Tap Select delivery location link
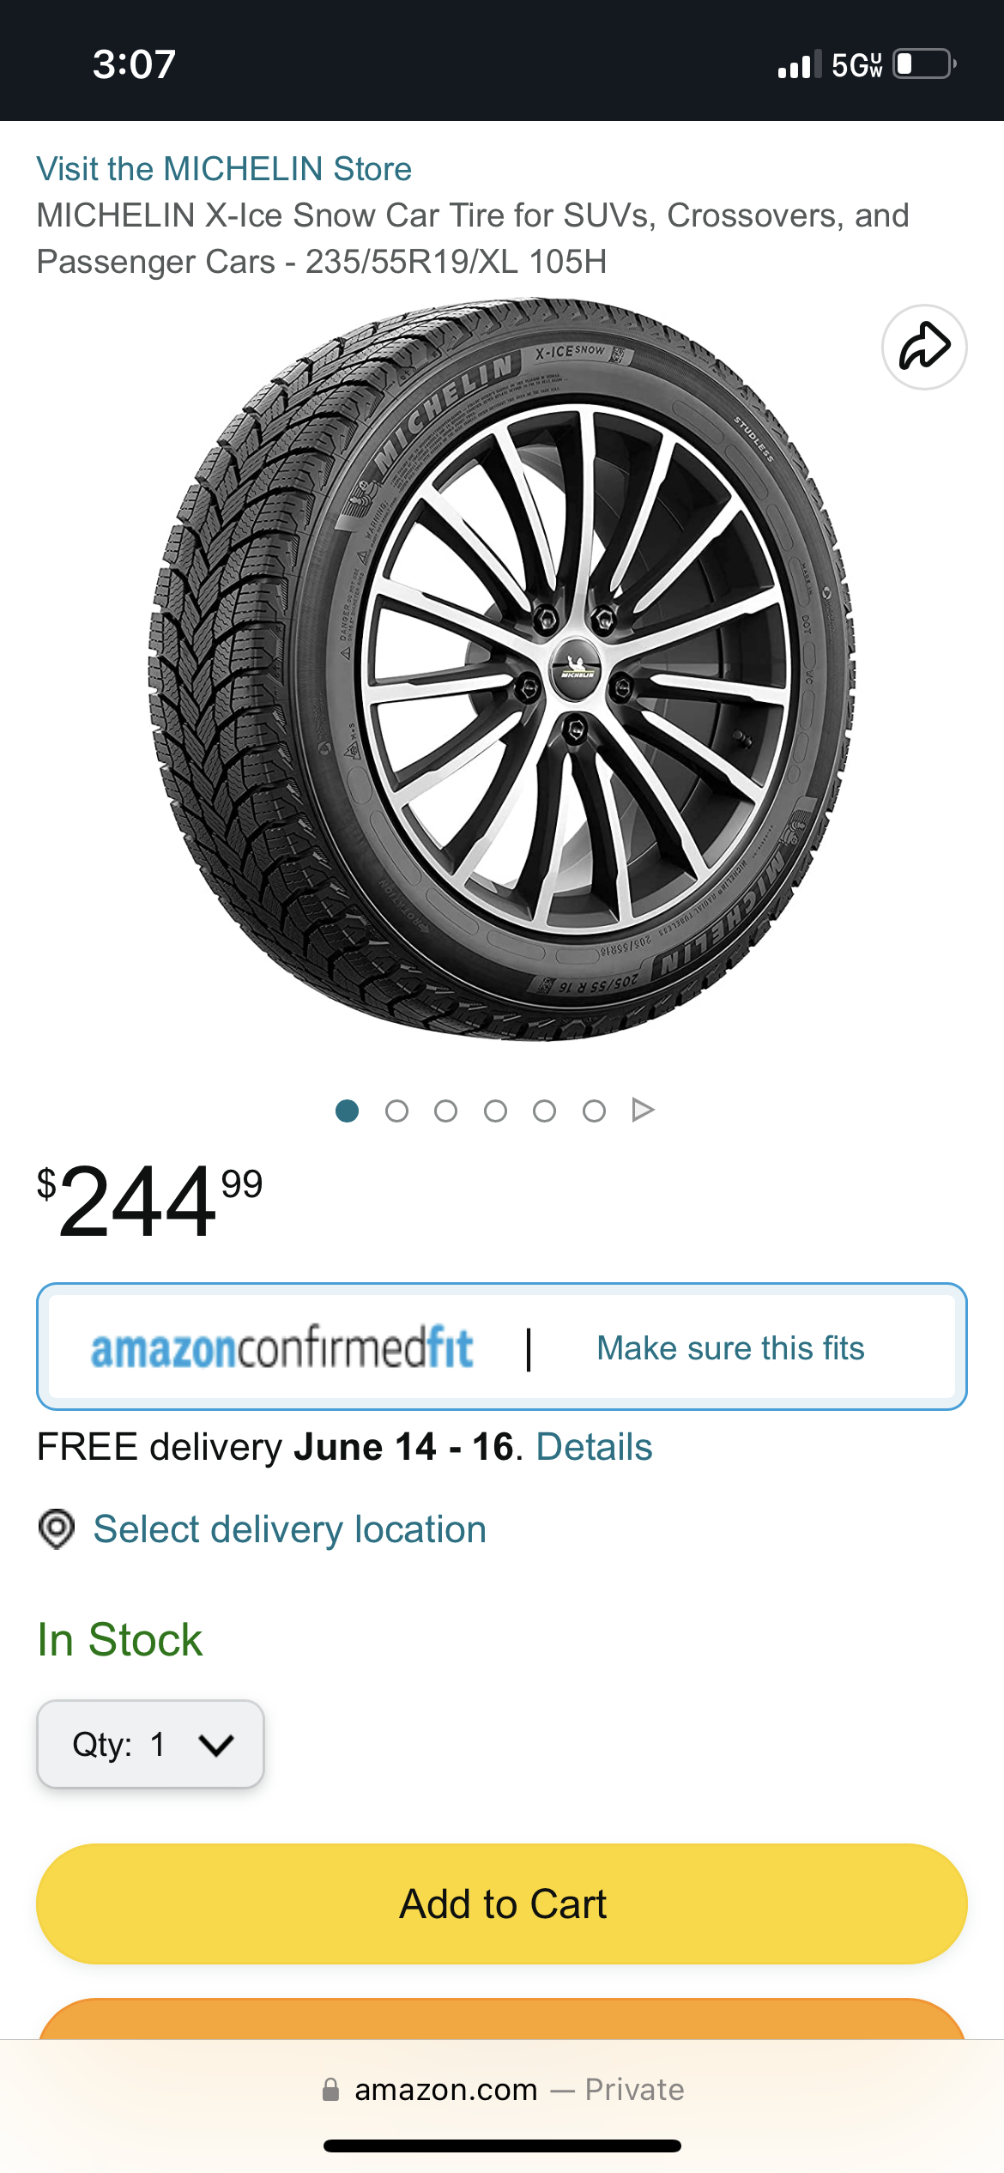This screenshot has height=2173, width=1004. pos(290,1529)
